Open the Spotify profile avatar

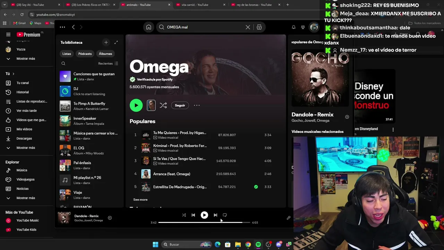point(314,27)
